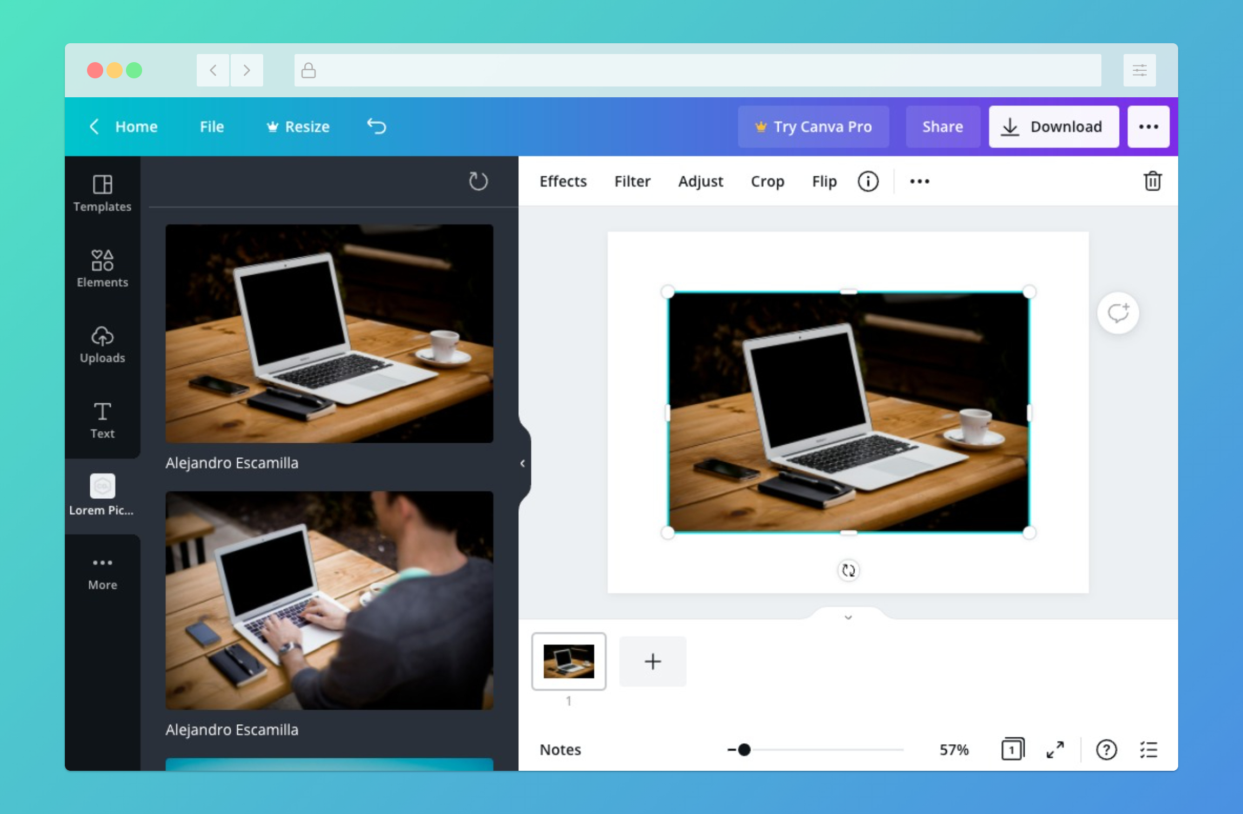This screenshot has width=1243, height=814.
Task: Click the browser address bar field
Action: coord(697,70)
